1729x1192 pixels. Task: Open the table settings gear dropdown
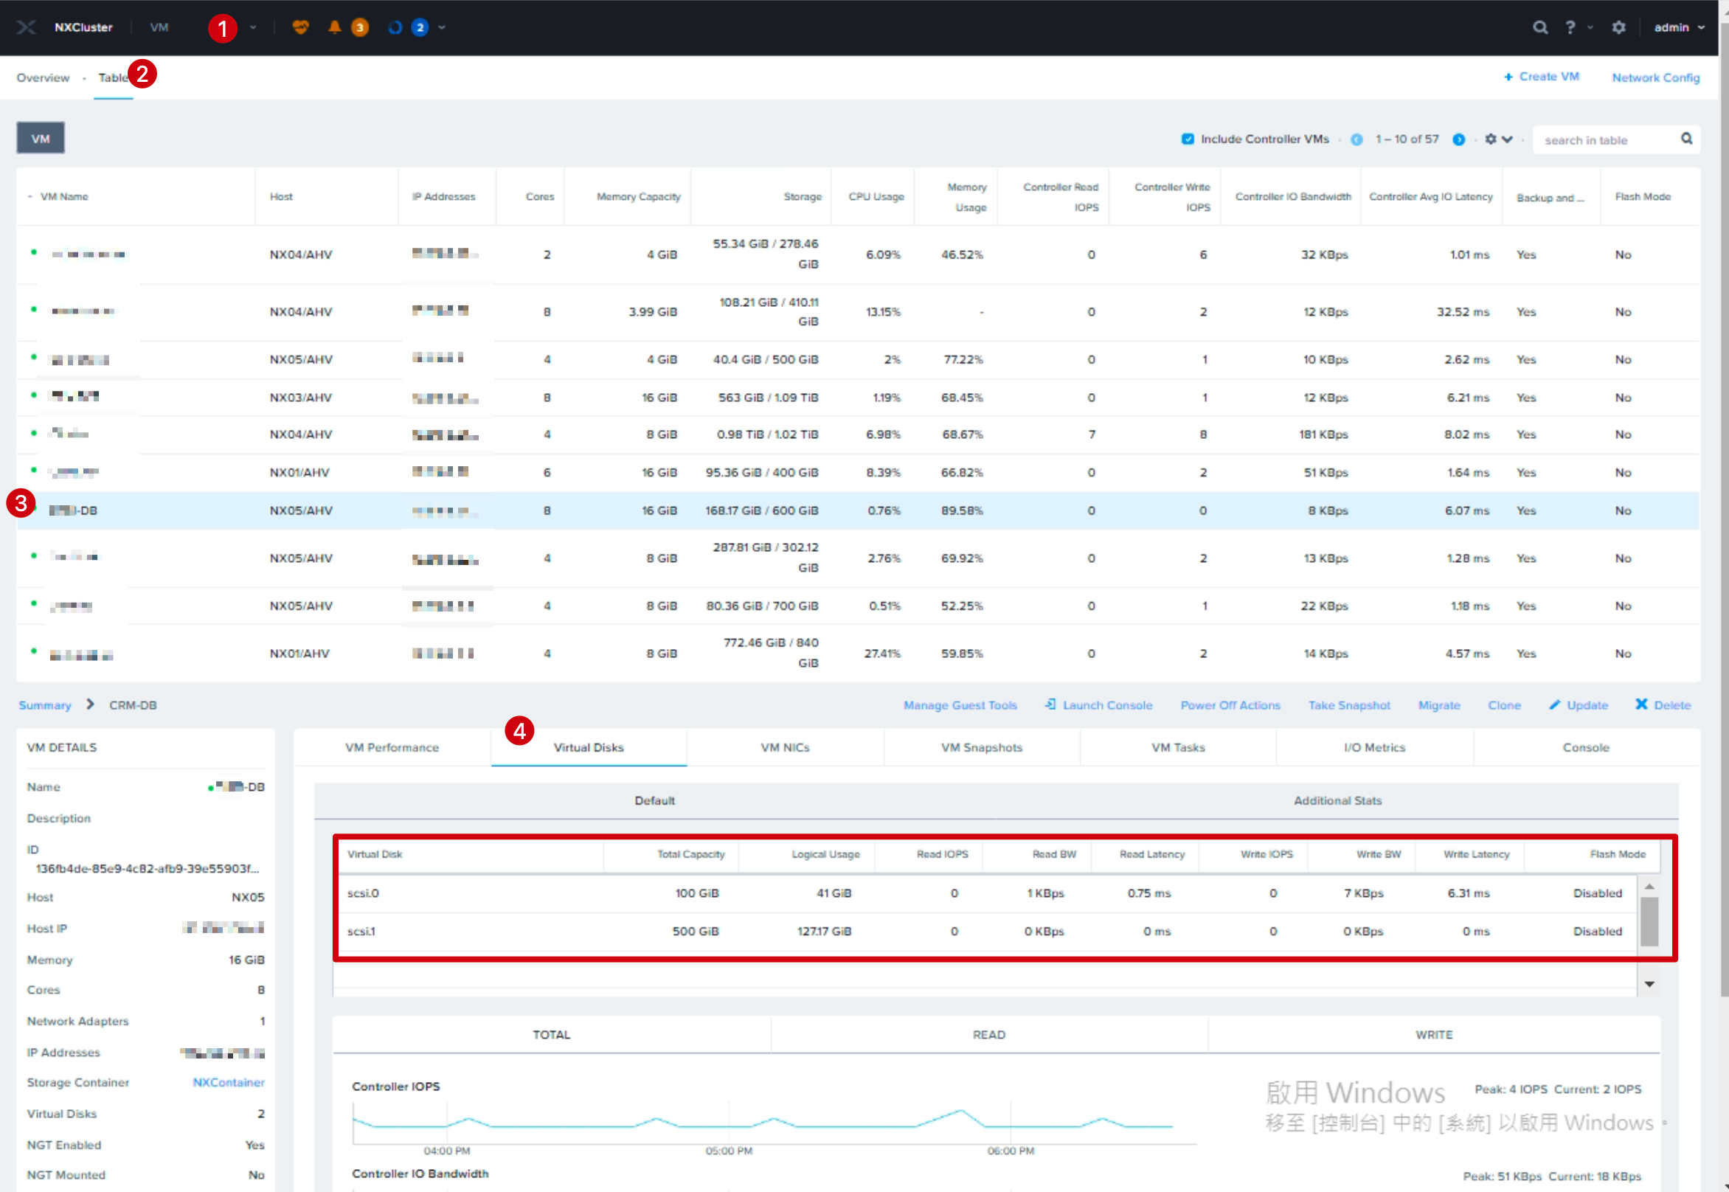1498,139
